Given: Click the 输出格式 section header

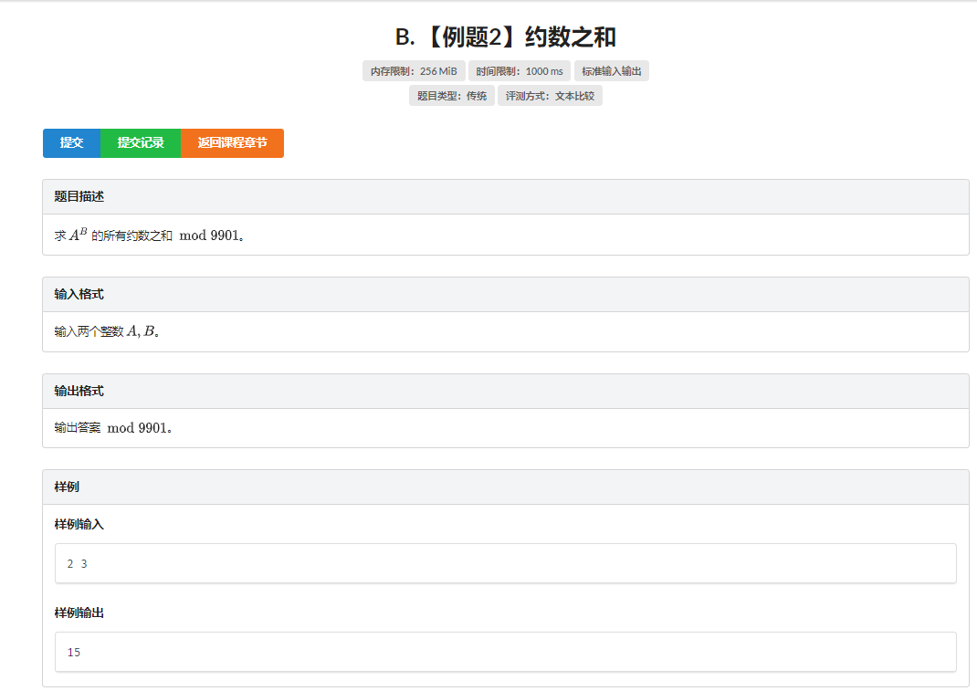Looking at the screenshot, I should 505,392.
